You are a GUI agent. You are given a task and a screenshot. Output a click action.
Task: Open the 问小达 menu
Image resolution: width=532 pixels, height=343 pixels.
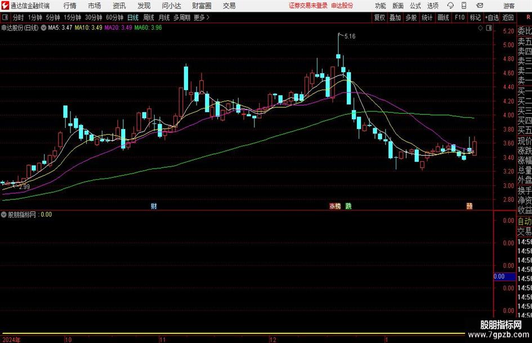(171, 6)
